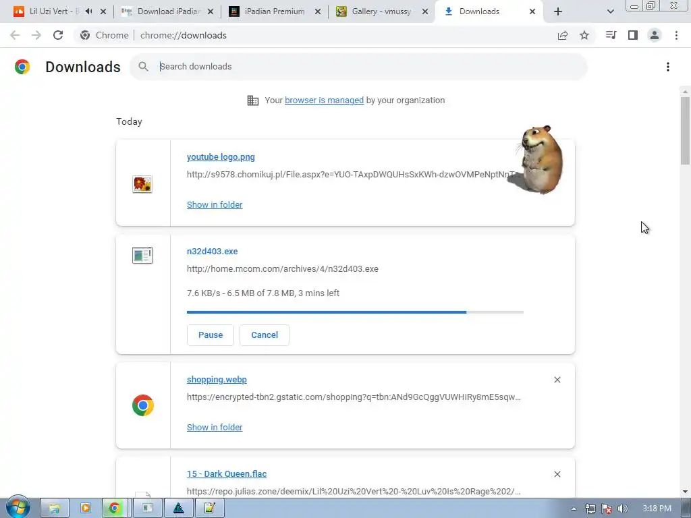Switch to the iPadian Premium tab
Image resolution: width=691 pixels, height=518 pixels.
(275, 11)
